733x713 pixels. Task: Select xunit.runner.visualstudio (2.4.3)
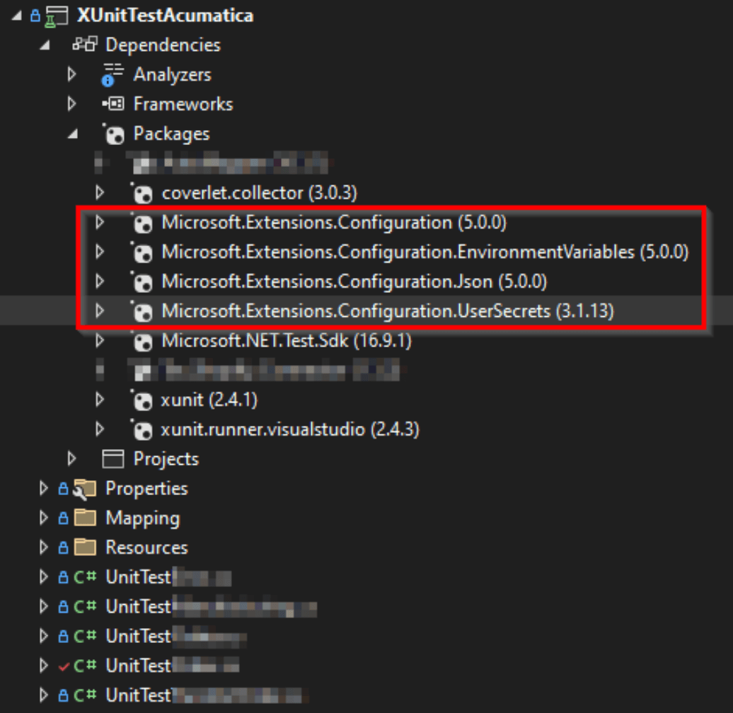(290, 429)
